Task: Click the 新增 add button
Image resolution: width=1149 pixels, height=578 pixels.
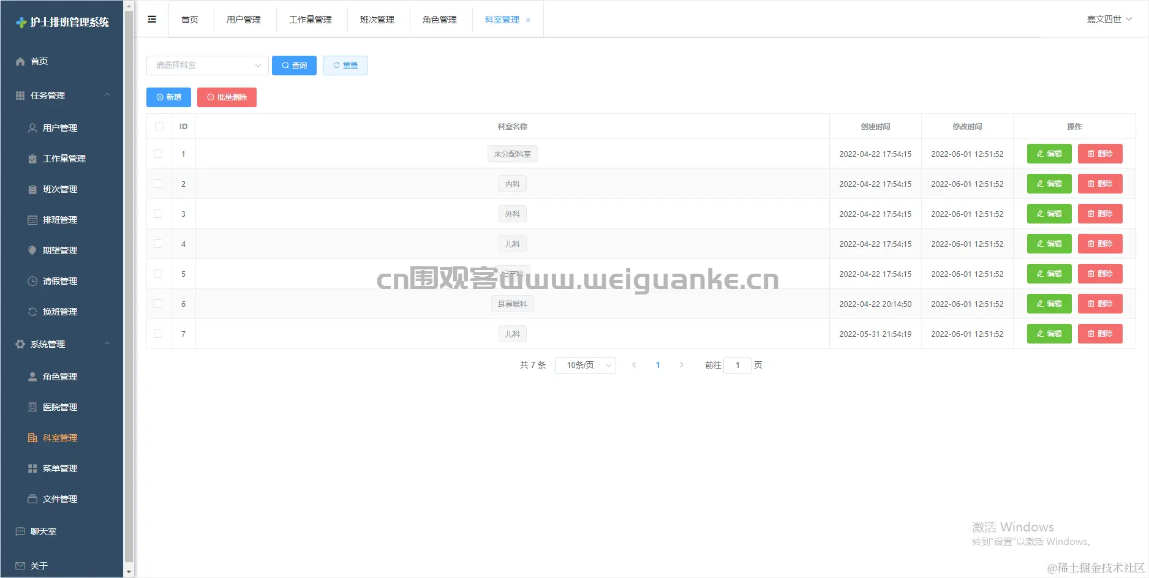Action: pos(168,97)
